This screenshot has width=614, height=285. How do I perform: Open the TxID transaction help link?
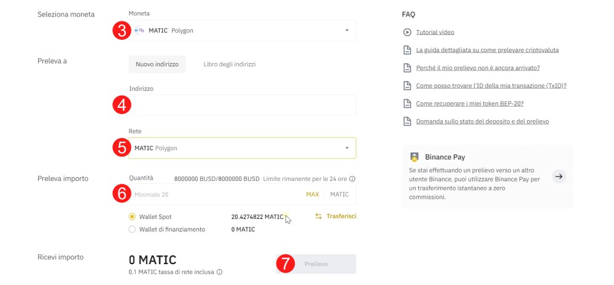pyautogui.click(x=491, y=86)
